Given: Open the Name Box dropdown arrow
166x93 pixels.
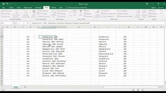Looking at the screenshot, I should [x=12, y=23].
